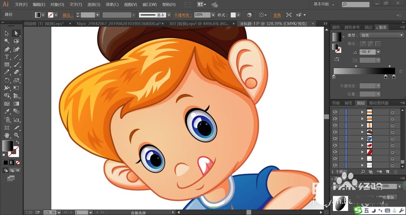Open the 效果(C) menu
The image size is (406, 215).
click(x=112, y=4)
